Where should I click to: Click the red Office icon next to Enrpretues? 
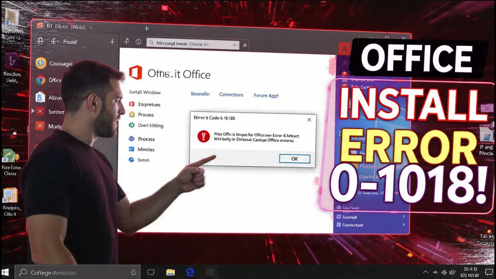[x=131, y=104]
